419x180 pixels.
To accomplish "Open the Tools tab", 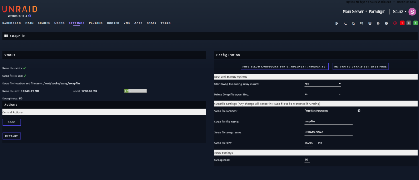I will [x=166, y=23].
